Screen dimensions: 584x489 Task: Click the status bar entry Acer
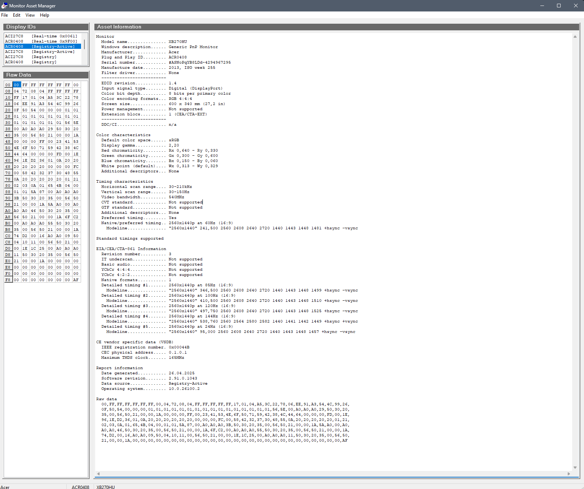click(5, 487)
